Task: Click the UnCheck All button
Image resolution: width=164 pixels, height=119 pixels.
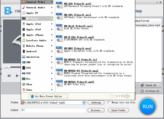Action: [x=150, y=91]
